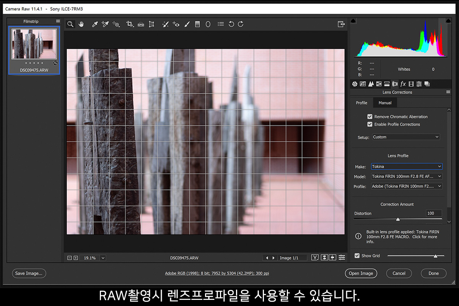Screen dimensions: 459x306
Task: Select the DSC09475.ARW filmstrip thumbnail
Action: [34, 44]
